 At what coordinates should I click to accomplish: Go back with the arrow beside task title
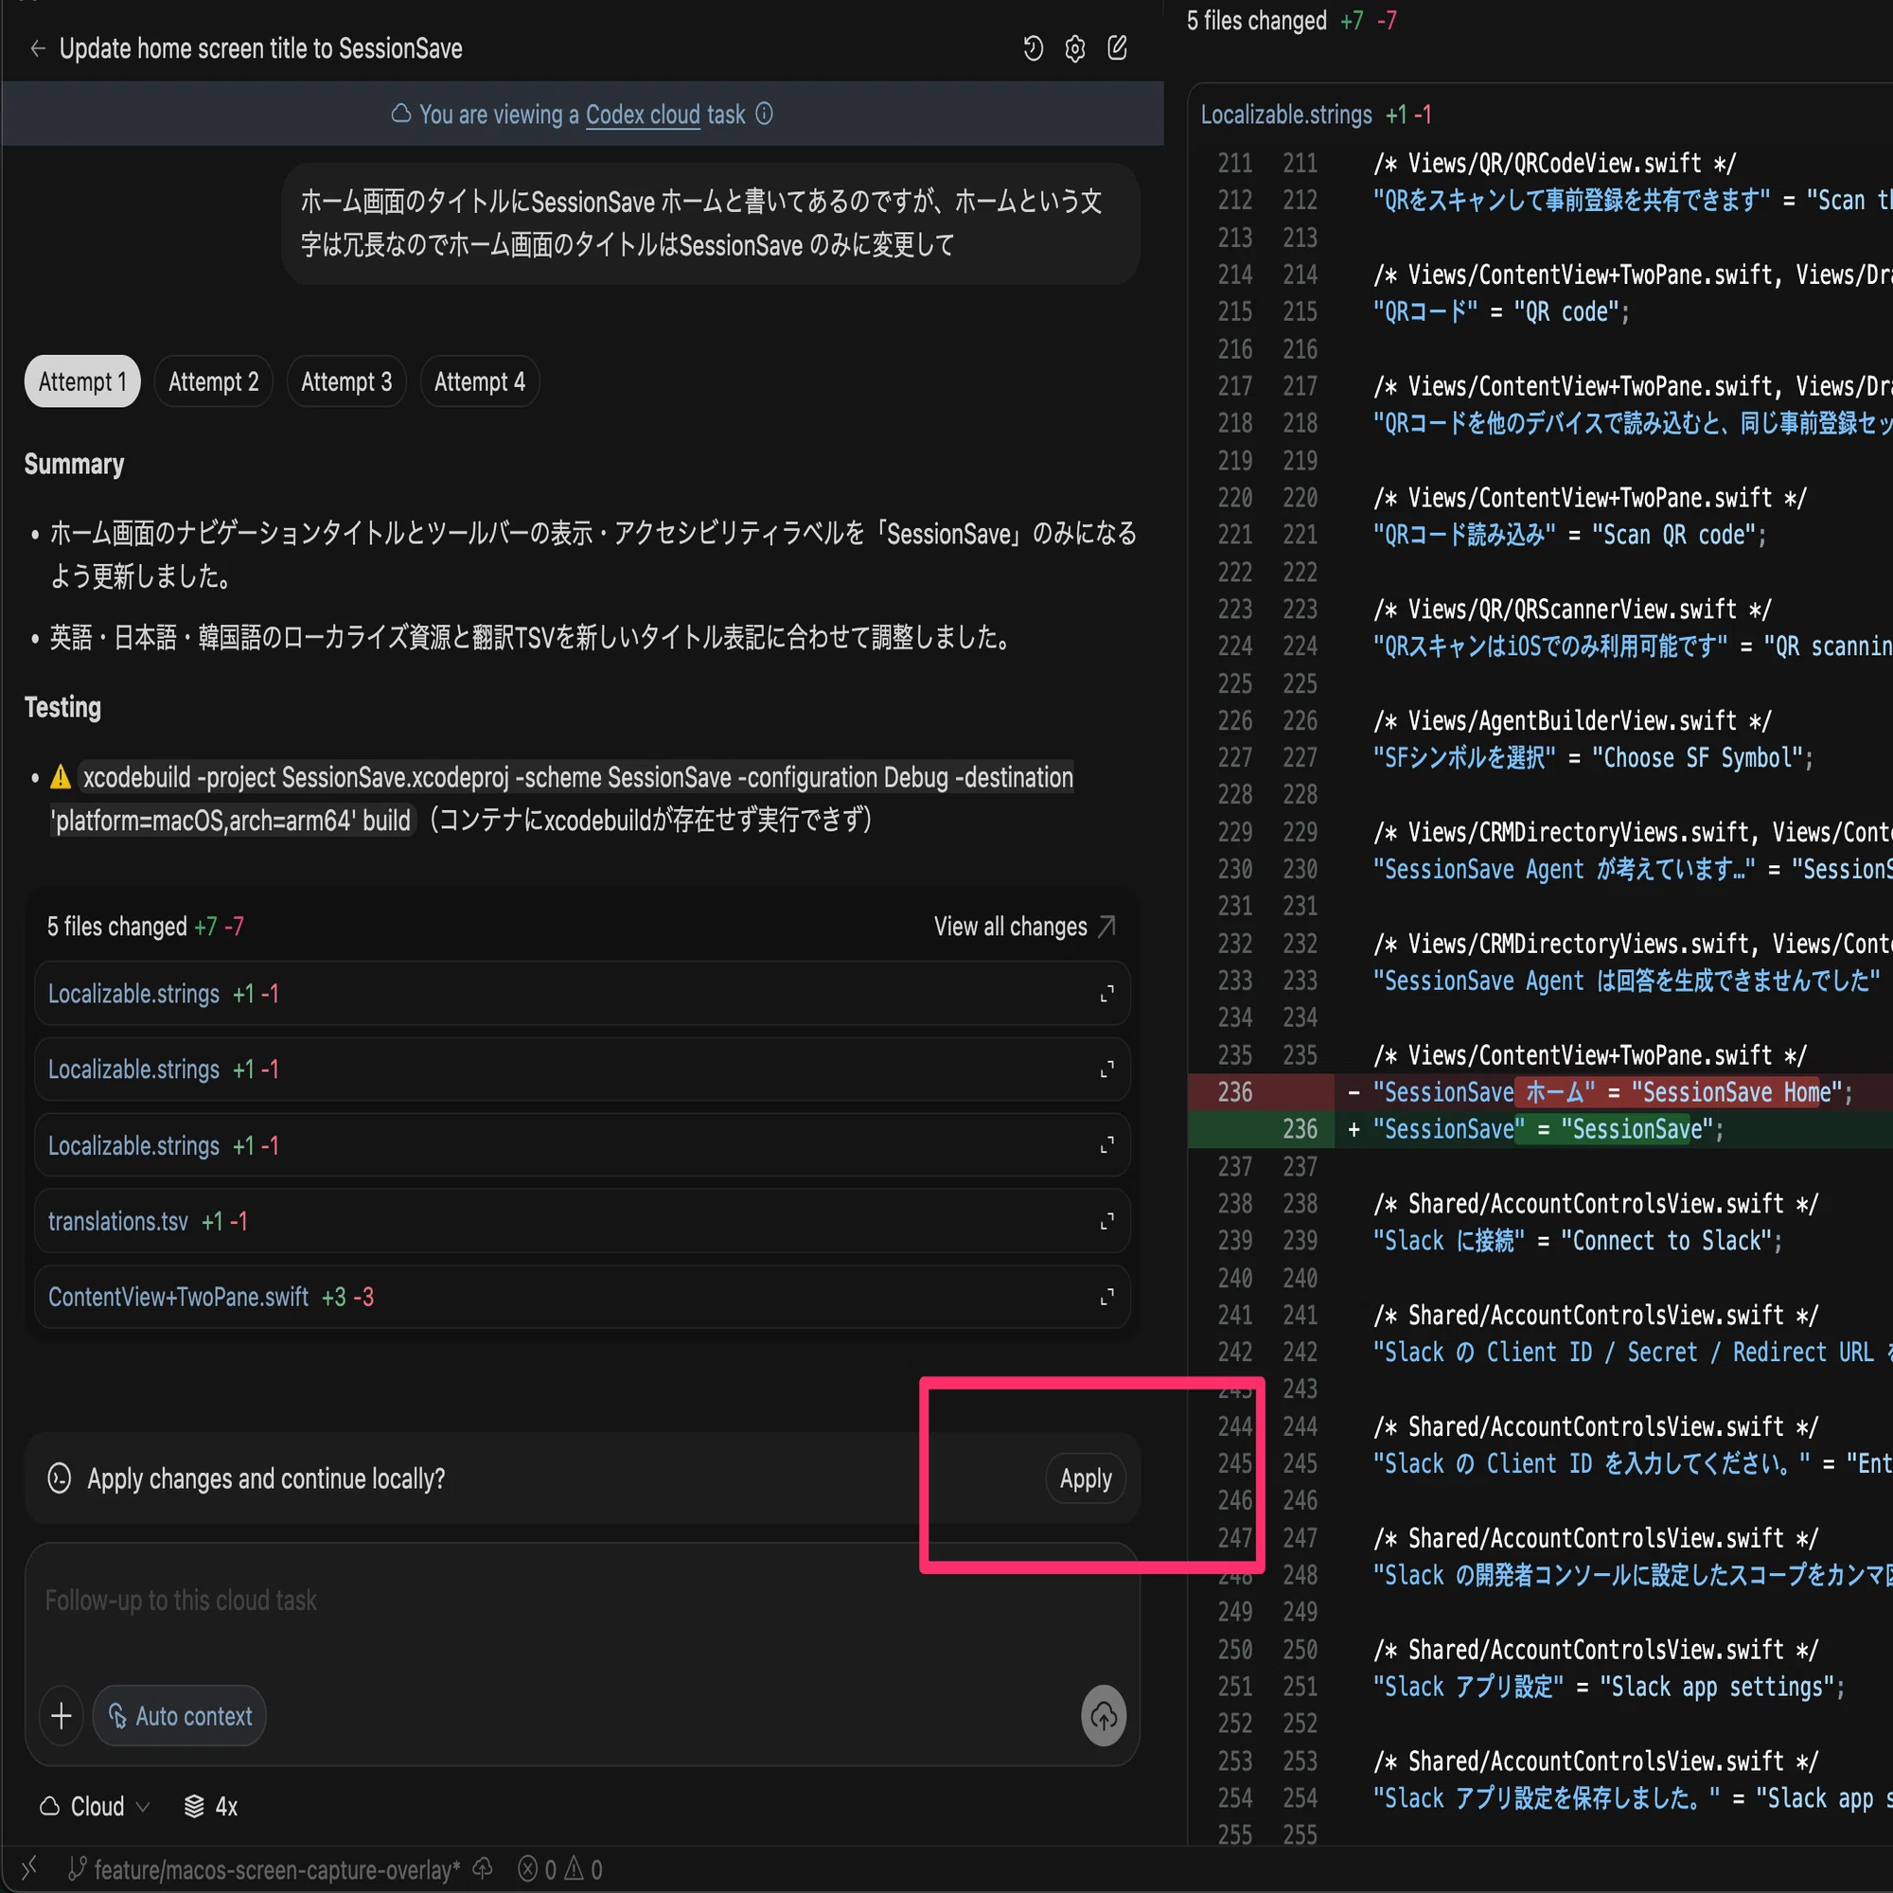click(x=37, y=48)
